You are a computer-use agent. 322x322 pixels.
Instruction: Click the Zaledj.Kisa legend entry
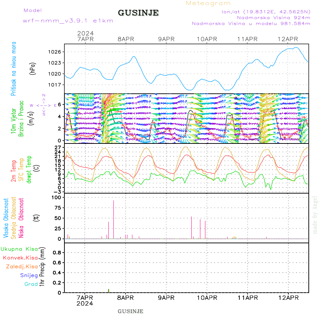tap(22, 267)
